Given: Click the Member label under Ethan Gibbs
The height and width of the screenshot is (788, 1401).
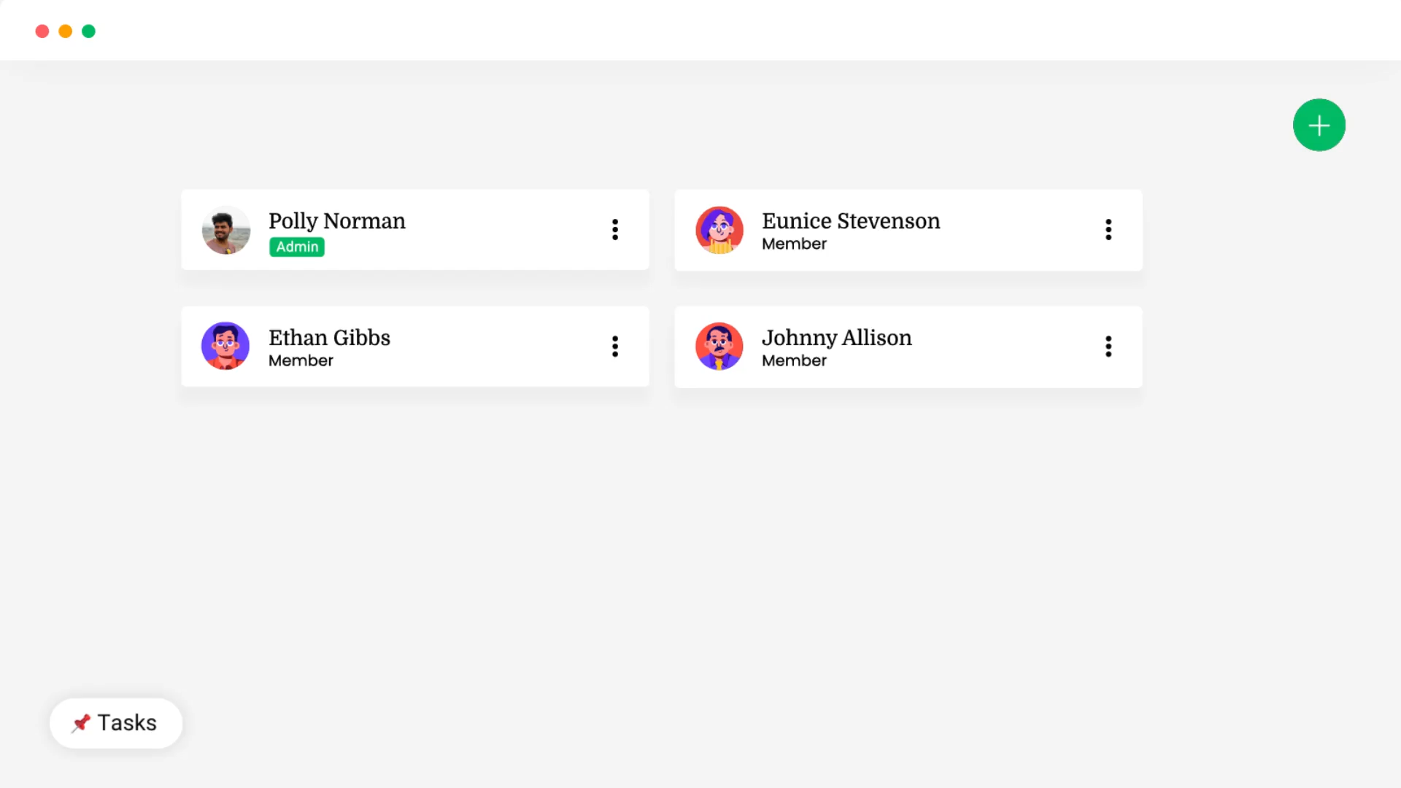Looking at the screenshot, I should [x=301, y=361].
